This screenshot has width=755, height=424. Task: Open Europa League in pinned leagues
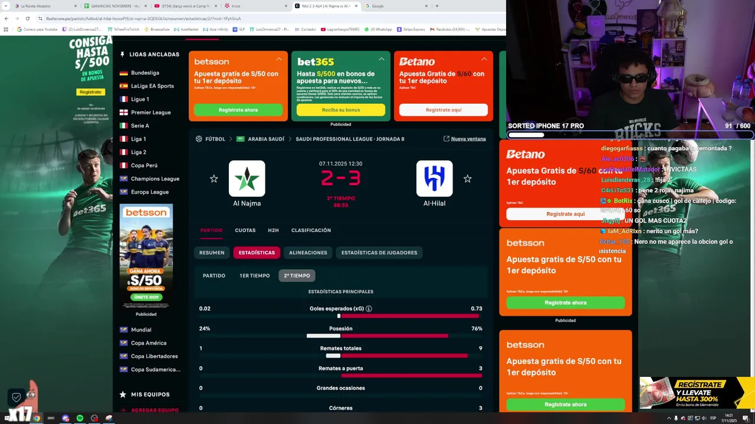tap(150, 192)
